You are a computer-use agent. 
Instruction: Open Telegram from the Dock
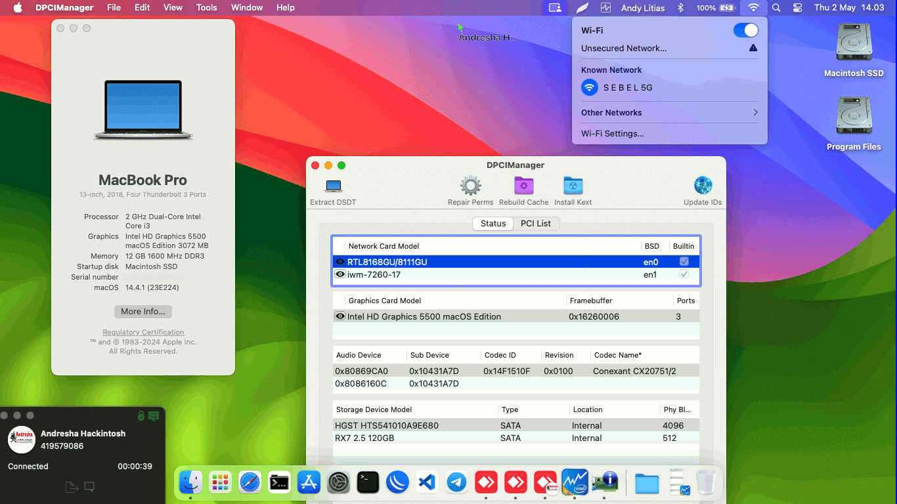(456, 482)
